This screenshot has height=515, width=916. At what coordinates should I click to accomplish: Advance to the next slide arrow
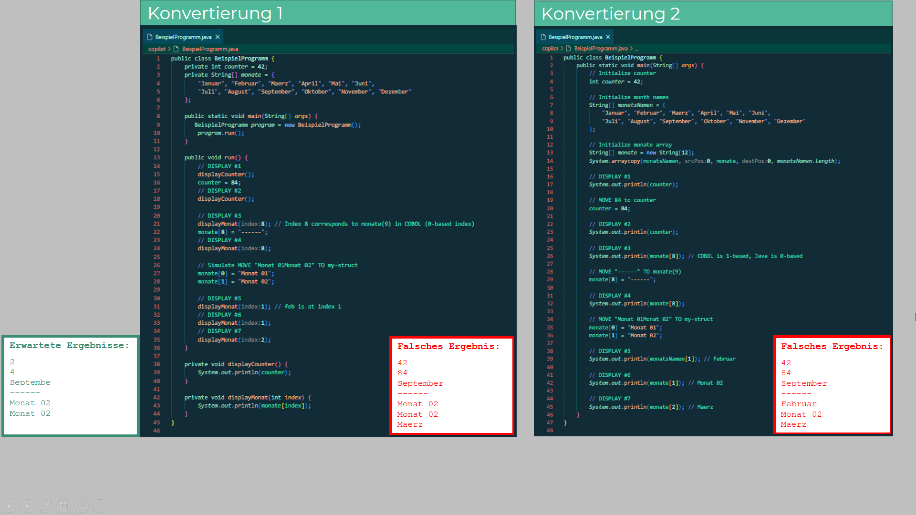27,505
